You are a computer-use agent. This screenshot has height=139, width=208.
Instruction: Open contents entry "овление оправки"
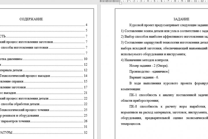click(x=44, y=81)
